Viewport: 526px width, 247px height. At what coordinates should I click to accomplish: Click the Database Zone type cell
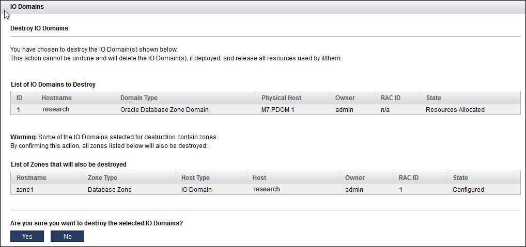coord(110,190)
